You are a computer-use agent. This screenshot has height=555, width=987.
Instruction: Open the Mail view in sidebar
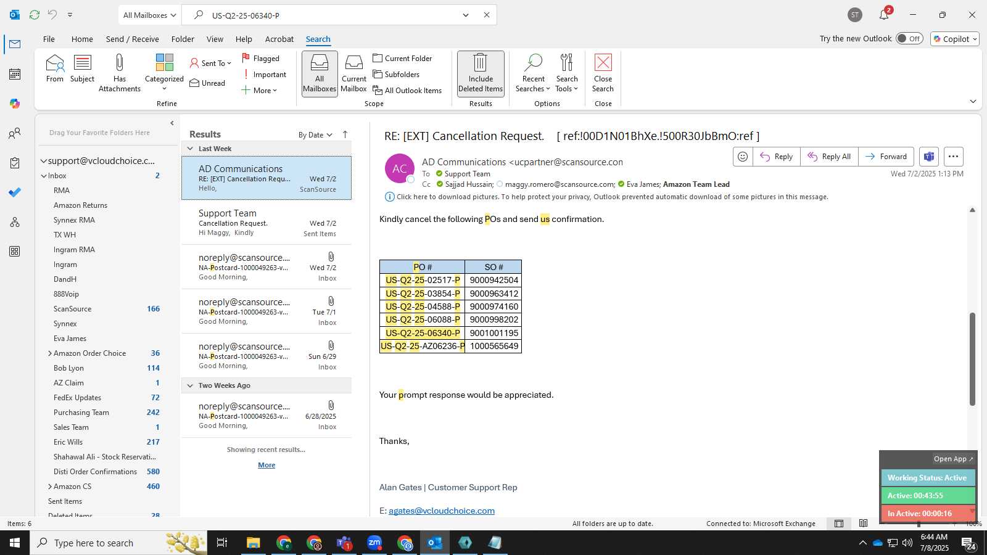(15, 44)
